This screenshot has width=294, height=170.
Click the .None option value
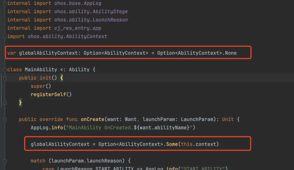click(x=229, y=53)
